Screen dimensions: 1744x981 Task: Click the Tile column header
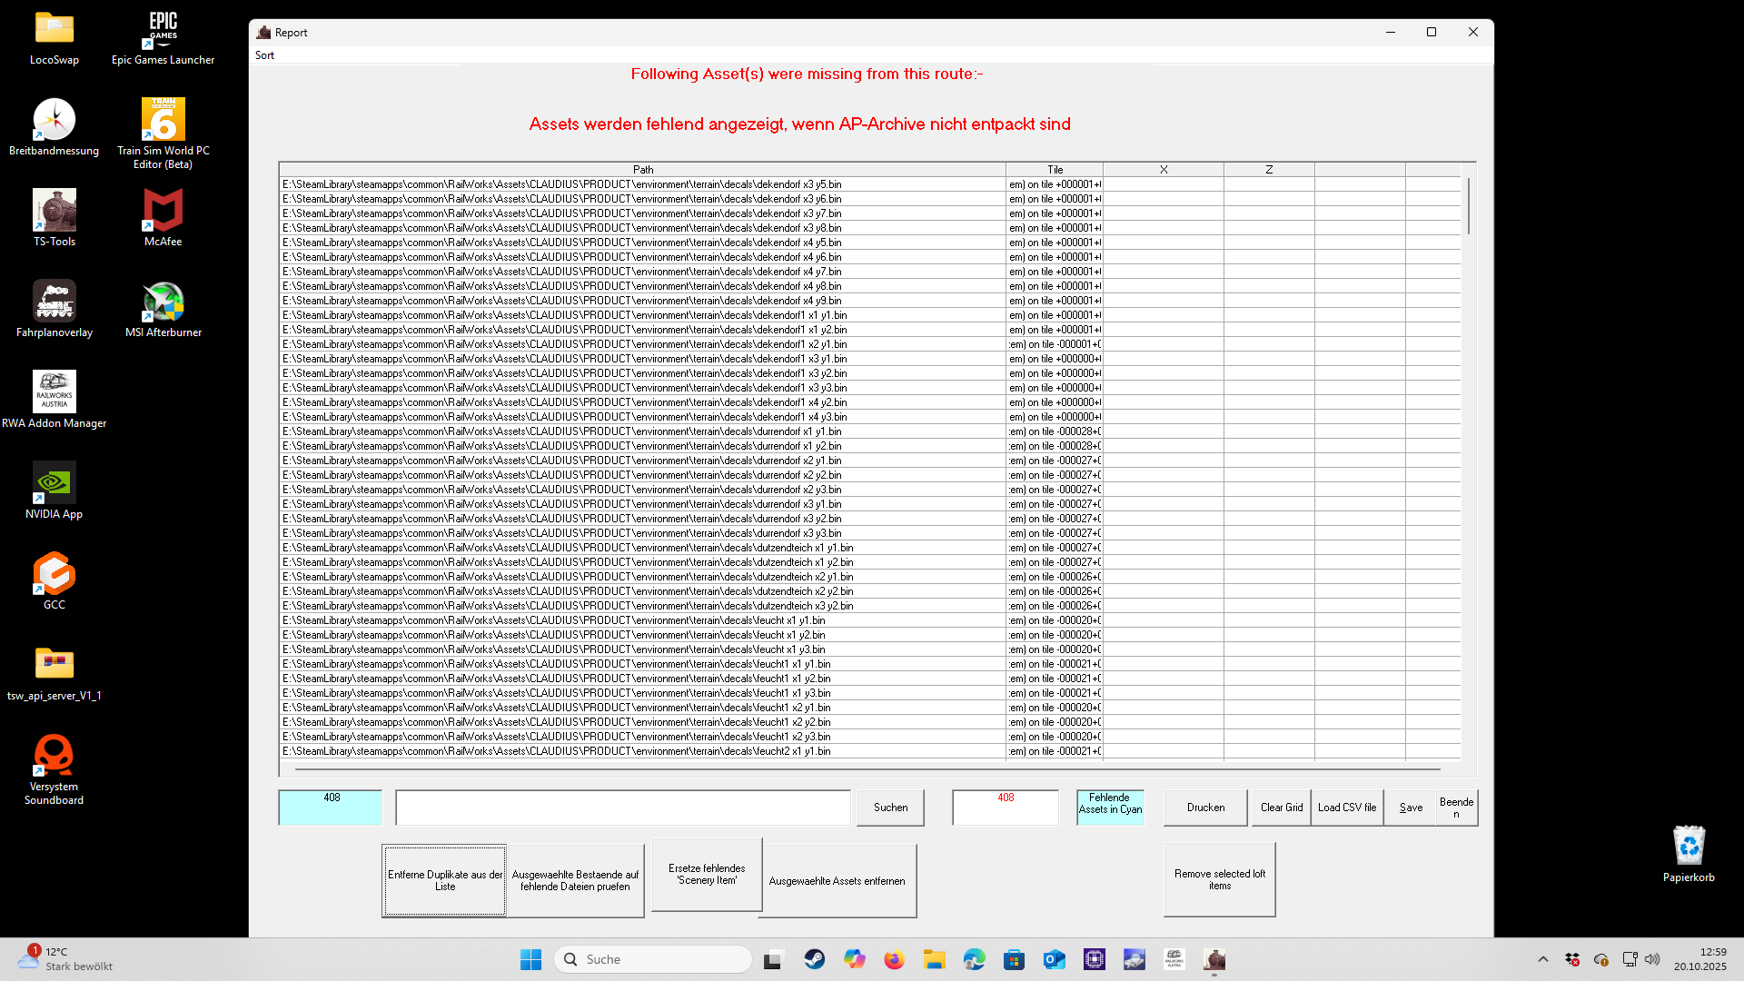(x=1055, y=170)
